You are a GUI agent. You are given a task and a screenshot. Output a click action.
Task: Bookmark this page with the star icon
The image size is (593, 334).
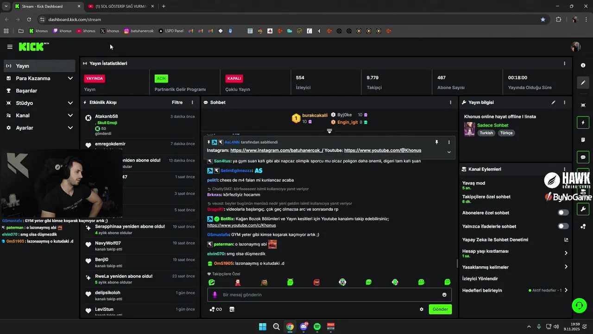543,19
